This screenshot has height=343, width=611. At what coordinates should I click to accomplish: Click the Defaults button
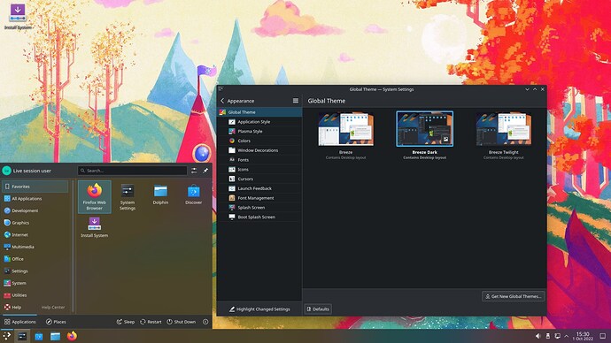[318, 309]
